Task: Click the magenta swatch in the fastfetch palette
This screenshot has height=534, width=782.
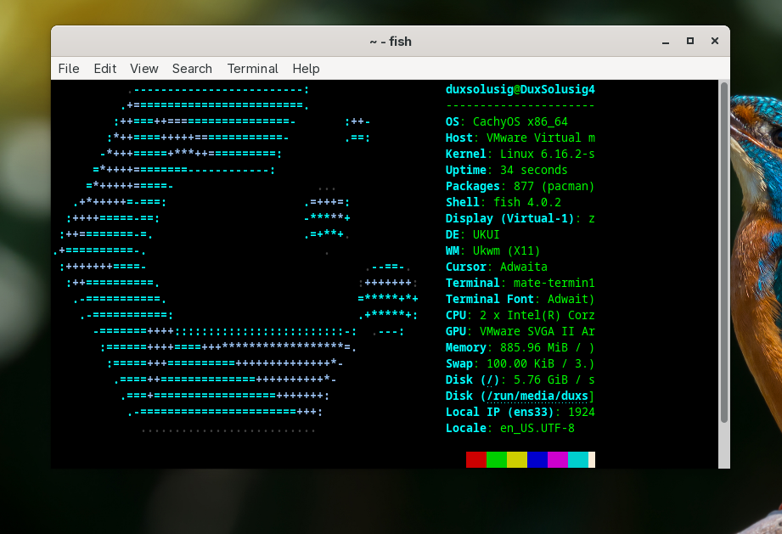Action: coord(557,458)
